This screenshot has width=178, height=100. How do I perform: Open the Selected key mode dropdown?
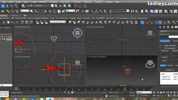click(144, 92)
